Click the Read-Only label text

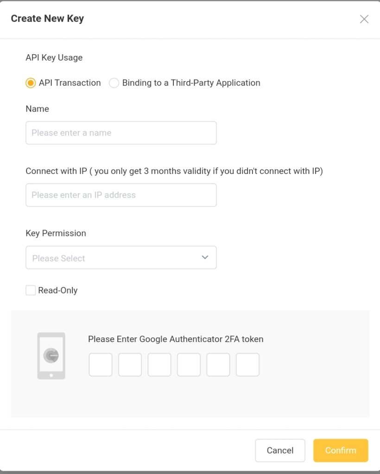(x=58, y=291)
